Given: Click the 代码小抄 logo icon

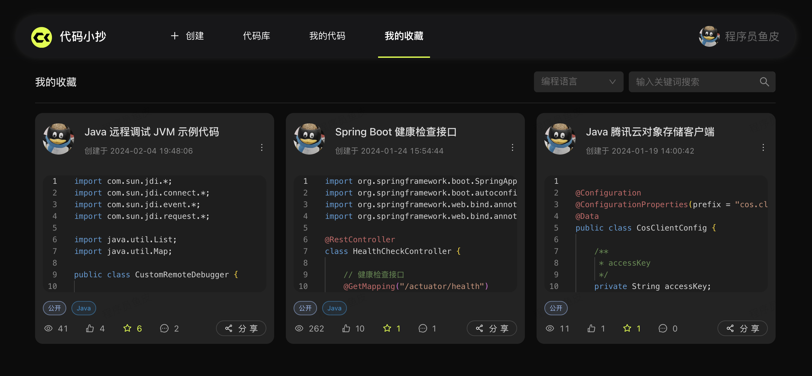Looking at the screenshot, I should (x=41, y=37).
